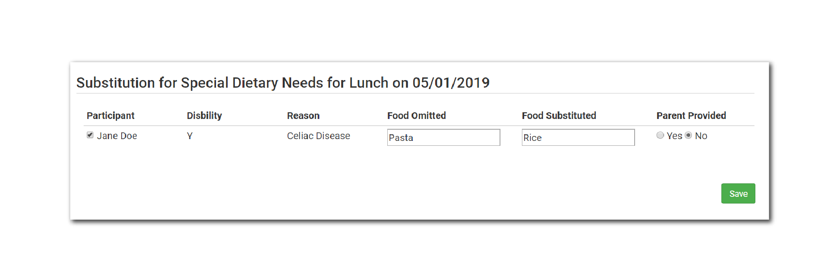Image resolution: width=839 pixels, height=280 pixels.
Task: Select the Reason column header
Action: (x=303, y=116)
